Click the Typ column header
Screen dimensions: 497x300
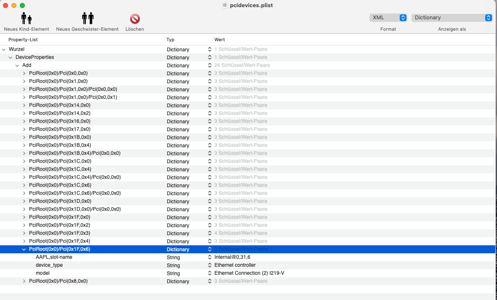coord(170,40)
